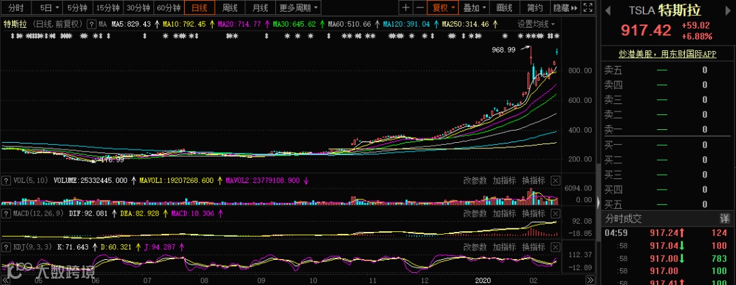Click the 04:59 trade row 917.24
736x285 pixels.
[x=668, y=232]
